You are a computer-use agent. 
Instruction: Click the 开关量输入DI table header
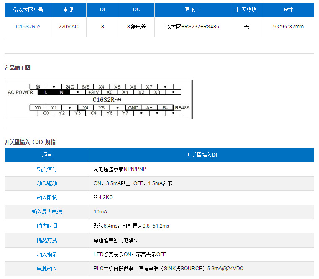(x=202, y=155)
